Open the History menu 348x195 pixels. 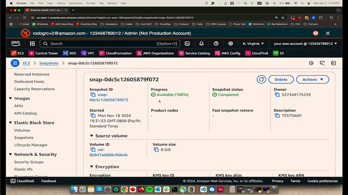point(61,3)
